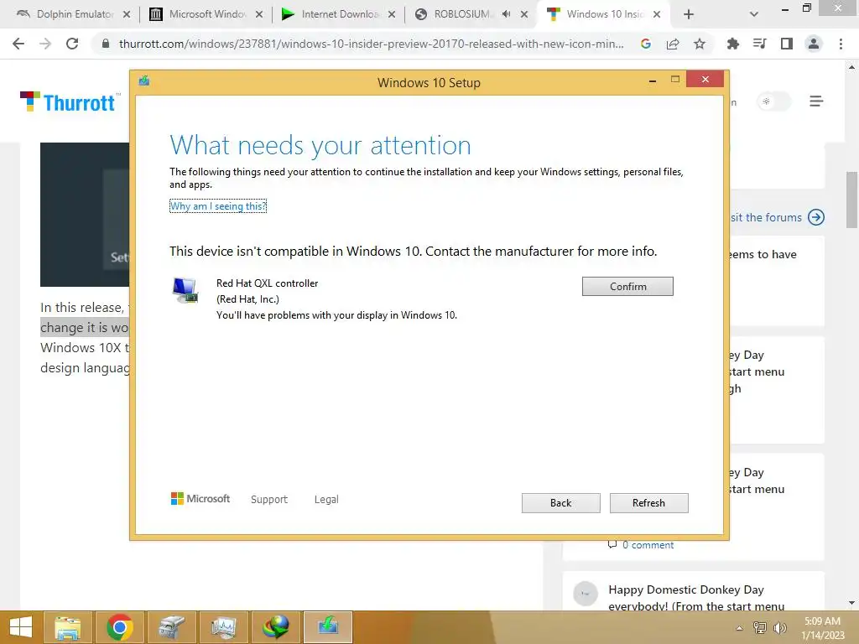Screen dimensions: 859x644
Task: Open Internet Download Manager on the taskbar
Action: [275, 627]
